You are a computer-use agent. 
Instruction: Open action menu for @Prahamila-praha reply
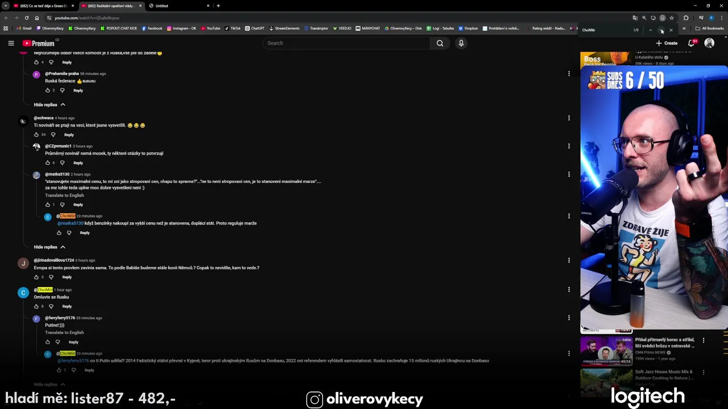pos(569,74)
